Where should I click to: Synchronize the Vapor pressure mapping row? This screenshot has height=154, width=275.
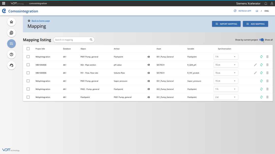tap(261, 81)
